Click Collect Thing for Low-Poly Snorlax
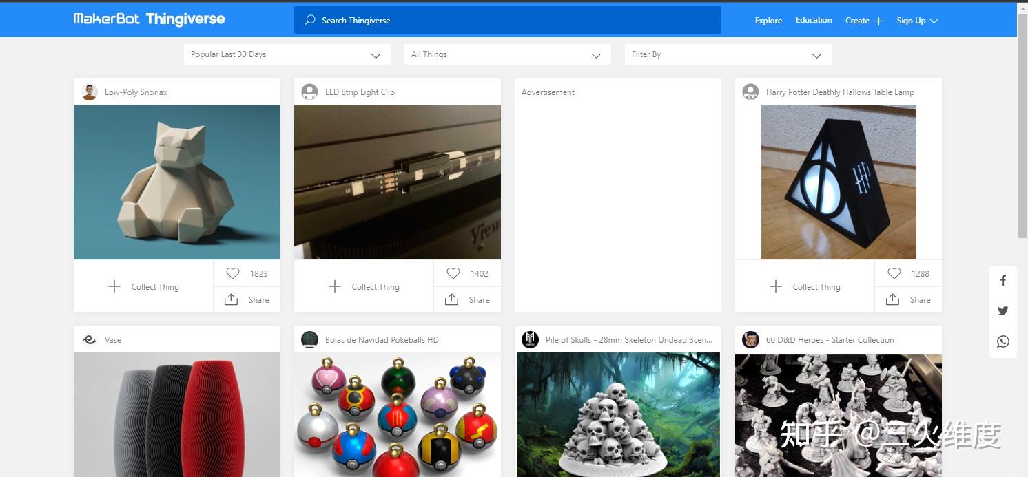Screen dimensions: 1028x477 coord(143,286)
